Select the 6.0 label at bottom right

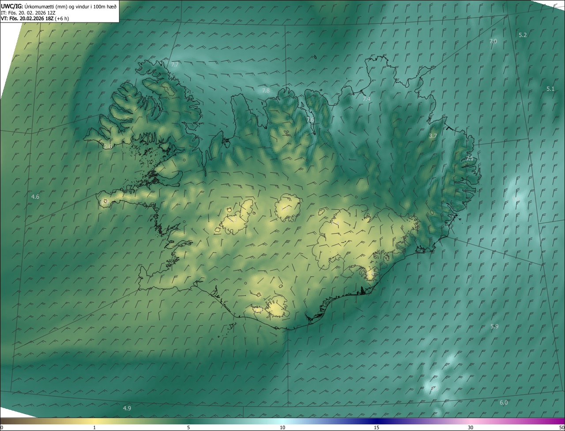click(x=504, y=403)
